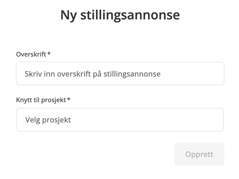Viewport: 239px width, 179px height.
Task: Click the Overskrift text input field
Action: [x=120, y=74]
